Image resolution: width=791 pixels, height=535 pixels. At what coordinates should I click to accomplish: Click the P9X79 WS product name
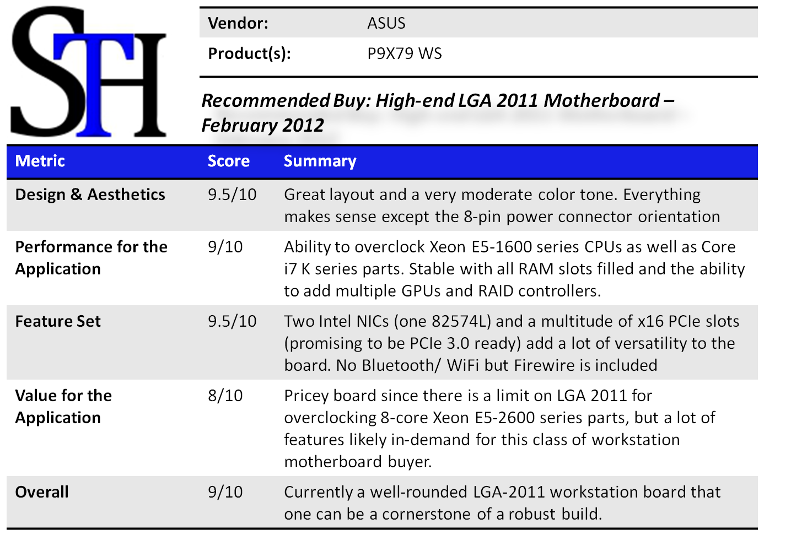coord(405,53)
